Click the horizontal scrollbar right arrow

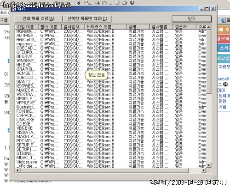click(204, 170)
